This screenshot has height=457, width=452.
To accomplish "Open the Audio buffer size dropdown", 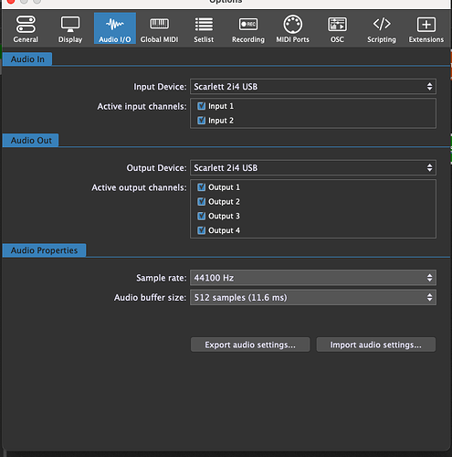I will (x=313, y=297).
